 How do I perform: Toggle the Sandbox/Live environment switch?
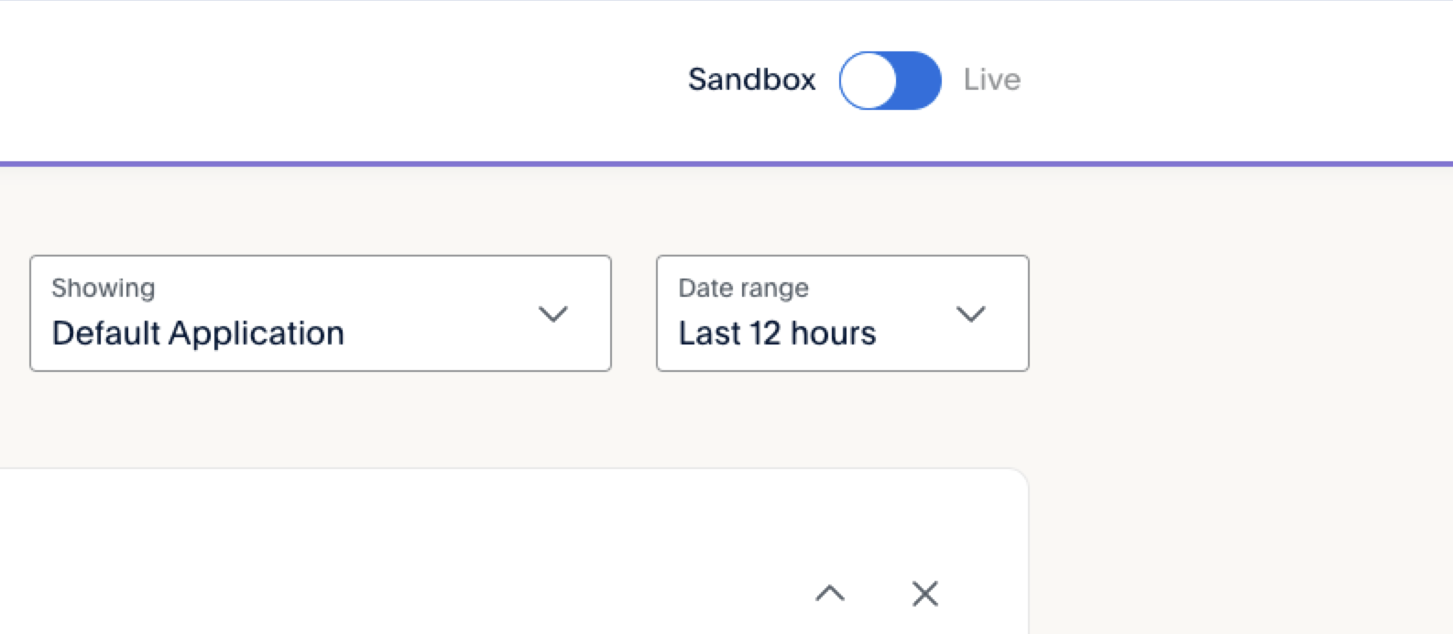tap(890, 81)
